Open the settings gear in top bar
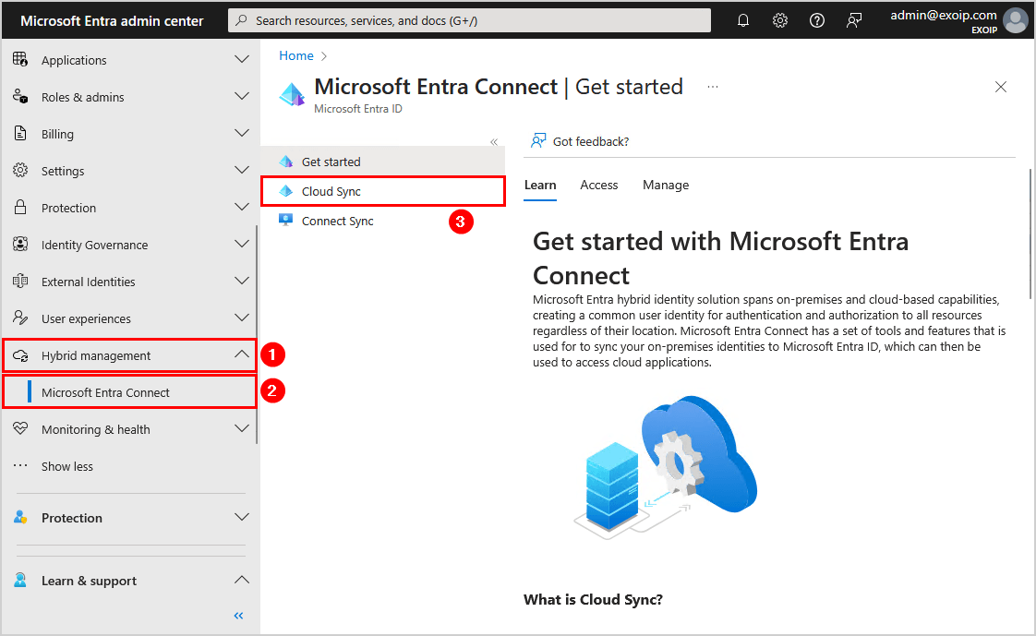1036x636 pixels. [780, 20]
